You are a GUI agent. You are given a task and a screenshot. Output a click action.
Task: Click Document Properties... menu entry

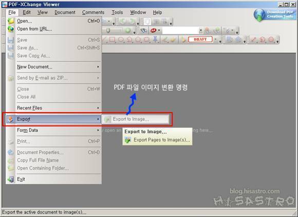(53, 152)
